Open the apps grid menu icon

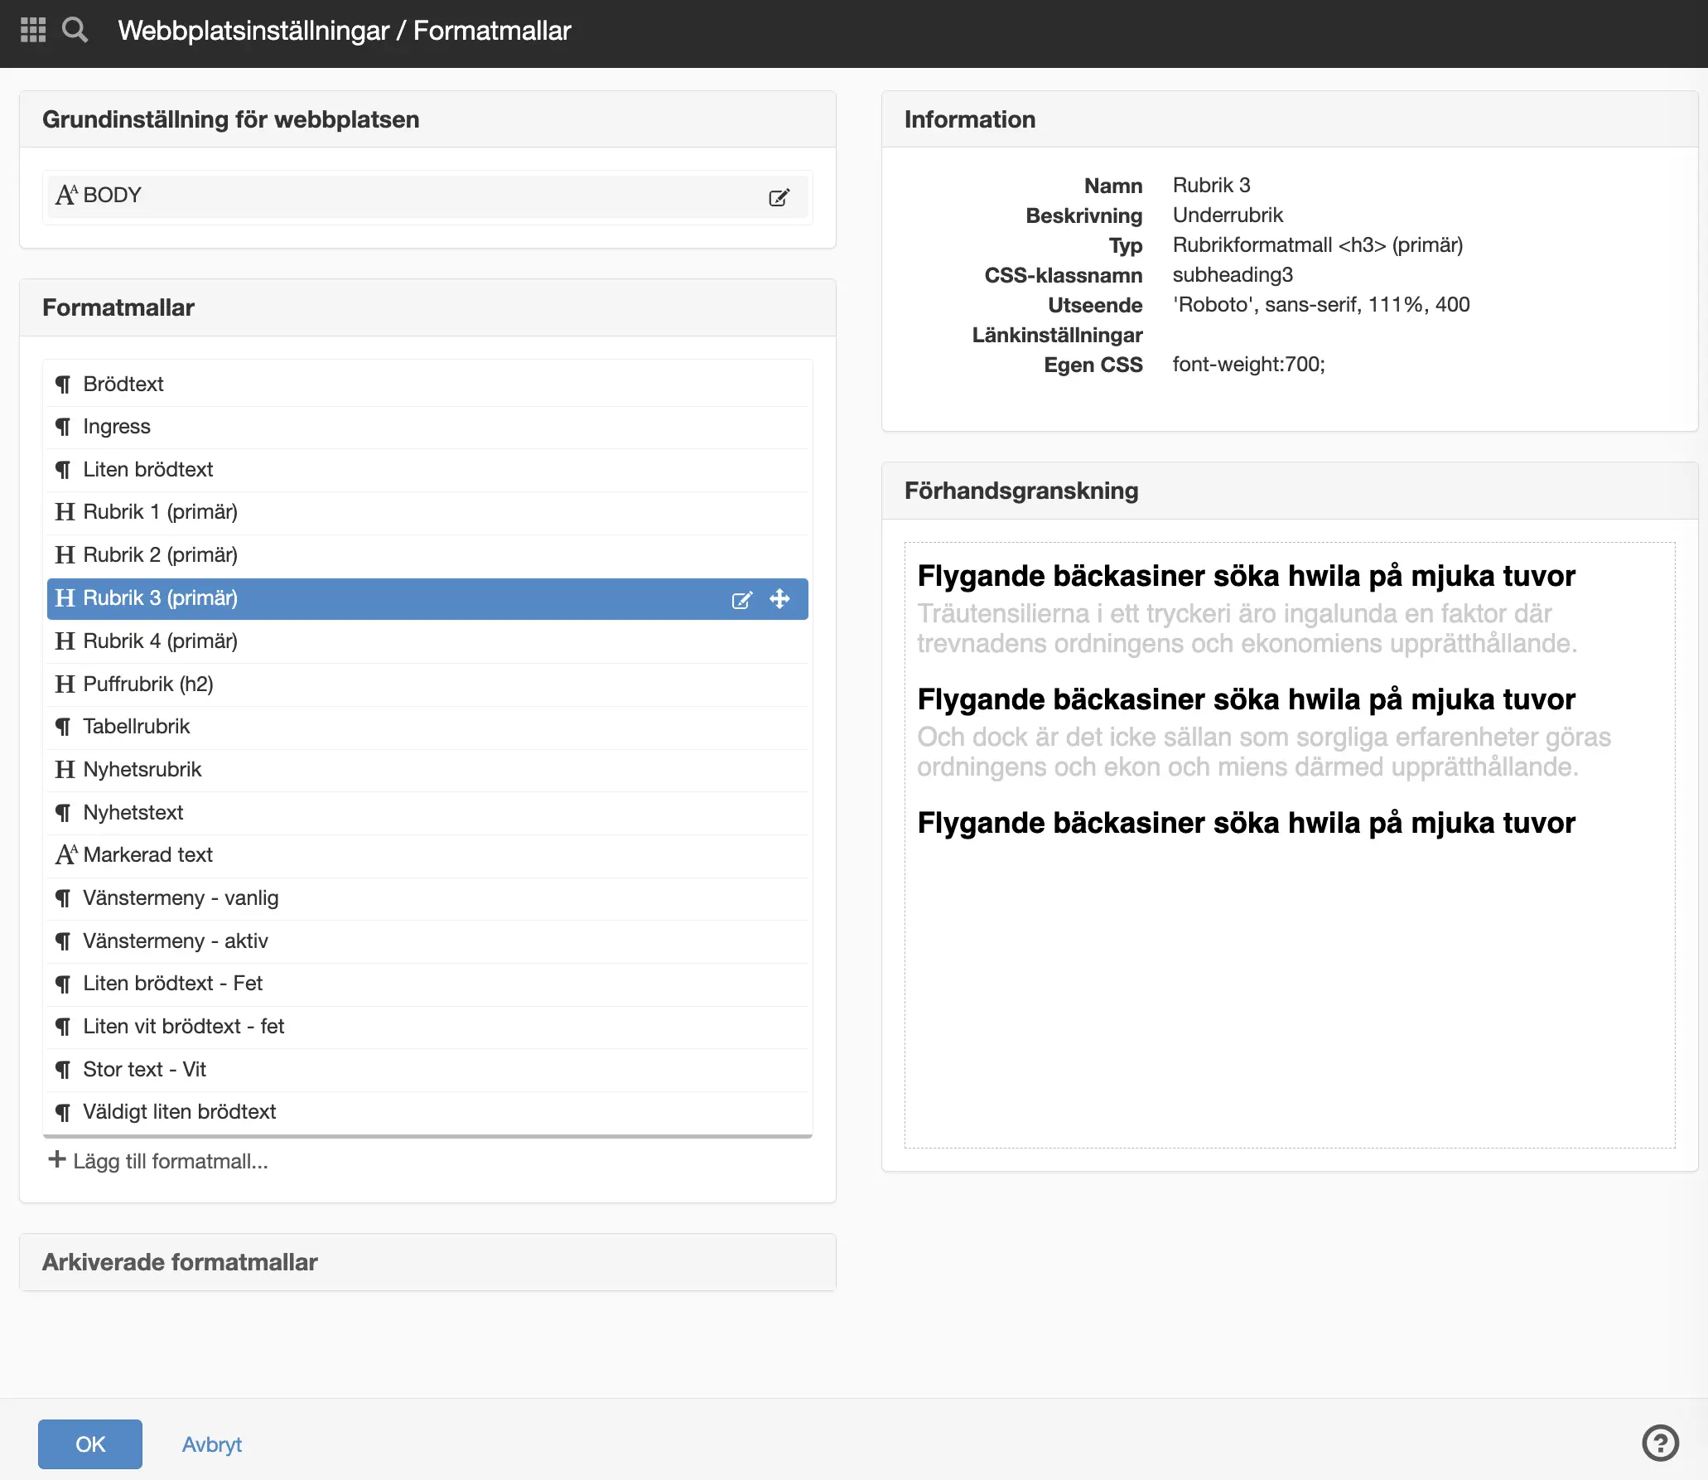(x=33, y=30)
